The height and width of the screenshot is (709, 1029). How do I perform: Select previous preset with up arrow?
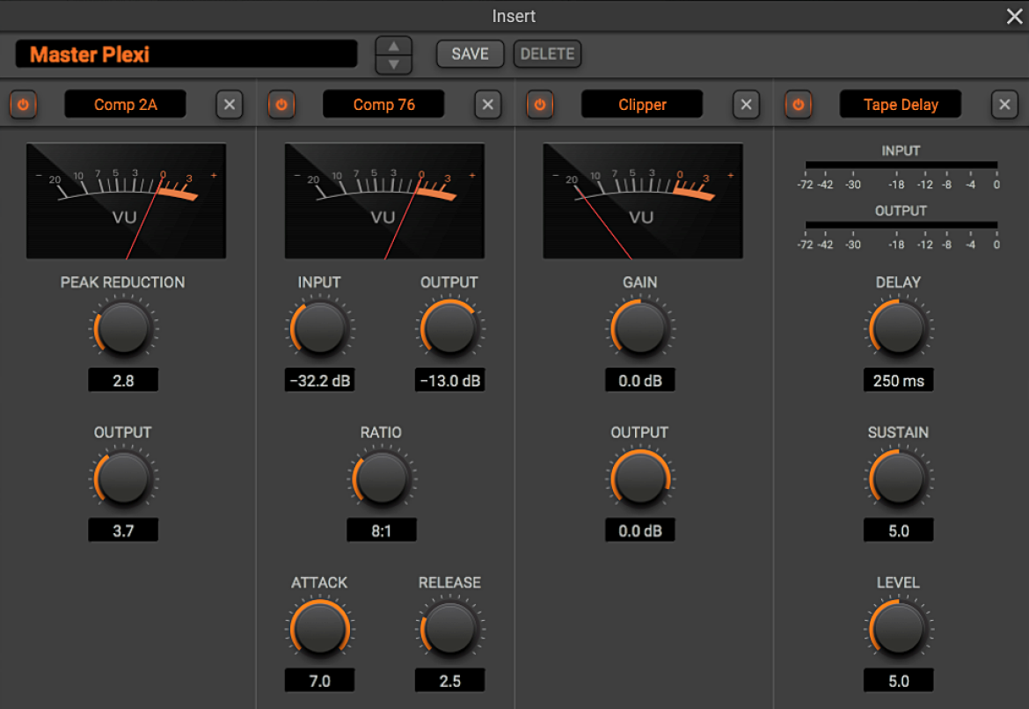(394, 47)
